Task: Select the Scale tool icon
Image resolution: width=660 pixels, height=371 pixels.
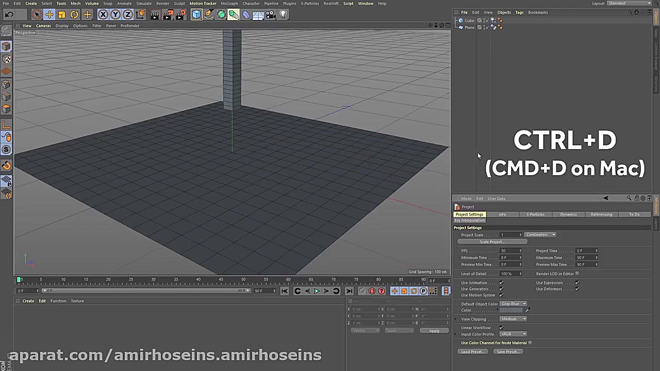Action: tap(61, 14)
